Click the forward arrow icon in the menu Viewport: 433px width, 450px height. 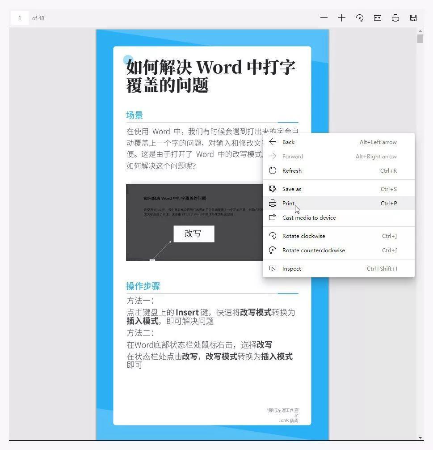click(x=273, y=156)
